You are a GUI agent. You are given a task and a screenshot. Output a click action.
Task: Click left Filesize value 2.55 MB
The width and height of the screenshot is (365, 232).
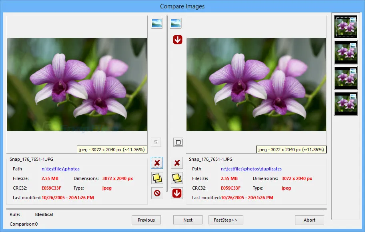pyautogui.click(x=50, y=178)
